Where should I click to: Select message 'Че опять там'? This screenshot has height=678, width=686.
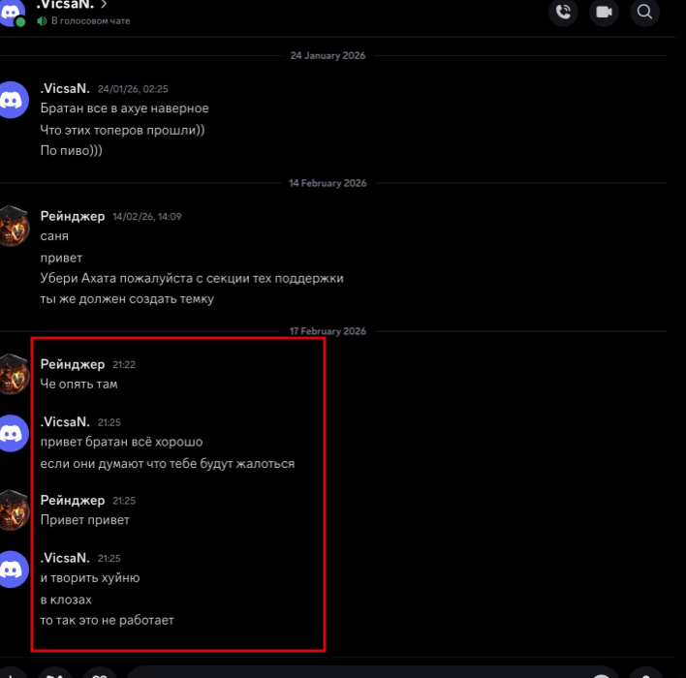[x=78, y=385]
